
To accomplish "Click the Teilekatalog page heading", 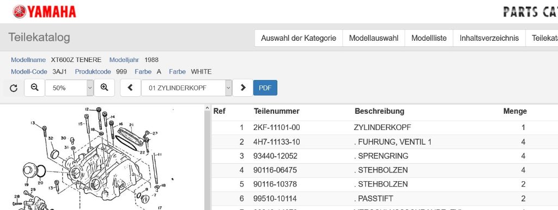I will (39, 38).
